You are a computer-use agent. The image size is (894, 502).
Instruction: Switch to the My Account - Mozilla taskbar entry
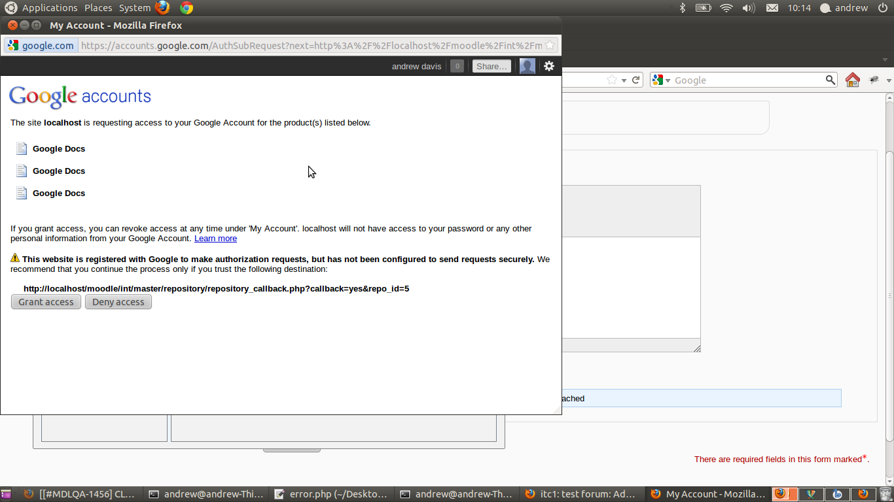coord(708,494)
